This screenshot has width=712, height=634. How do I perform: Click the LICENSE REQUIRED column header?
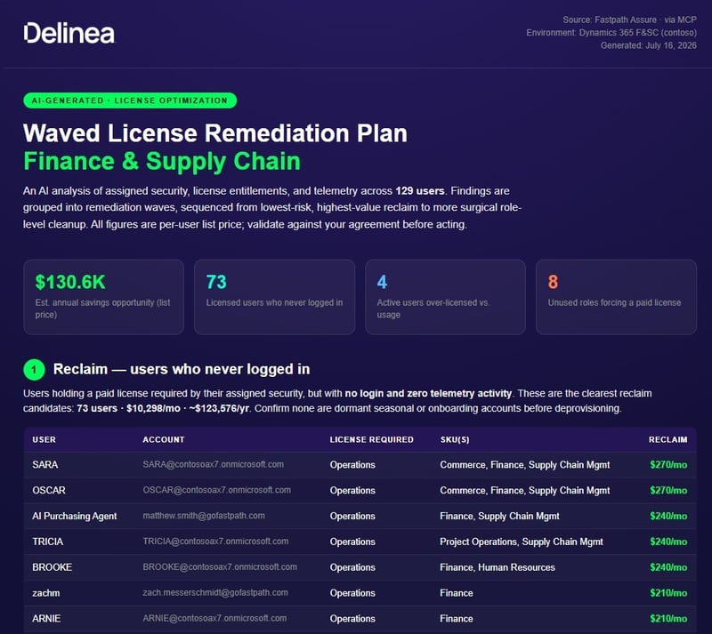[x=371, y=439]
